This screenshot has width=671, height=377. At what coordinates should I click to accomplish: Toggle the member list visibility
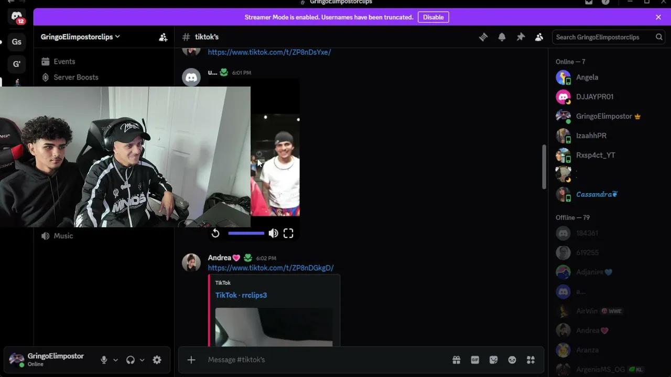[x=539, y=37]
